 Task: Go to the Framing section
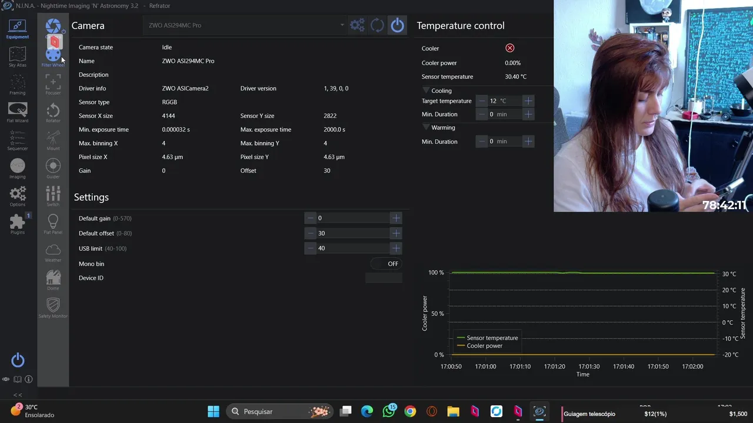[18, 85]
